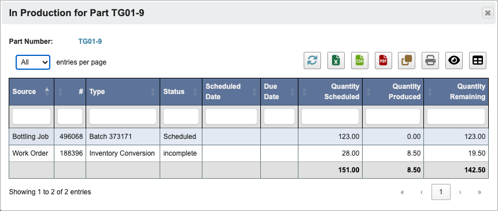The image size is (498, 211).
Task: Open the entries per page dropdown
Action: coord(33,62)
